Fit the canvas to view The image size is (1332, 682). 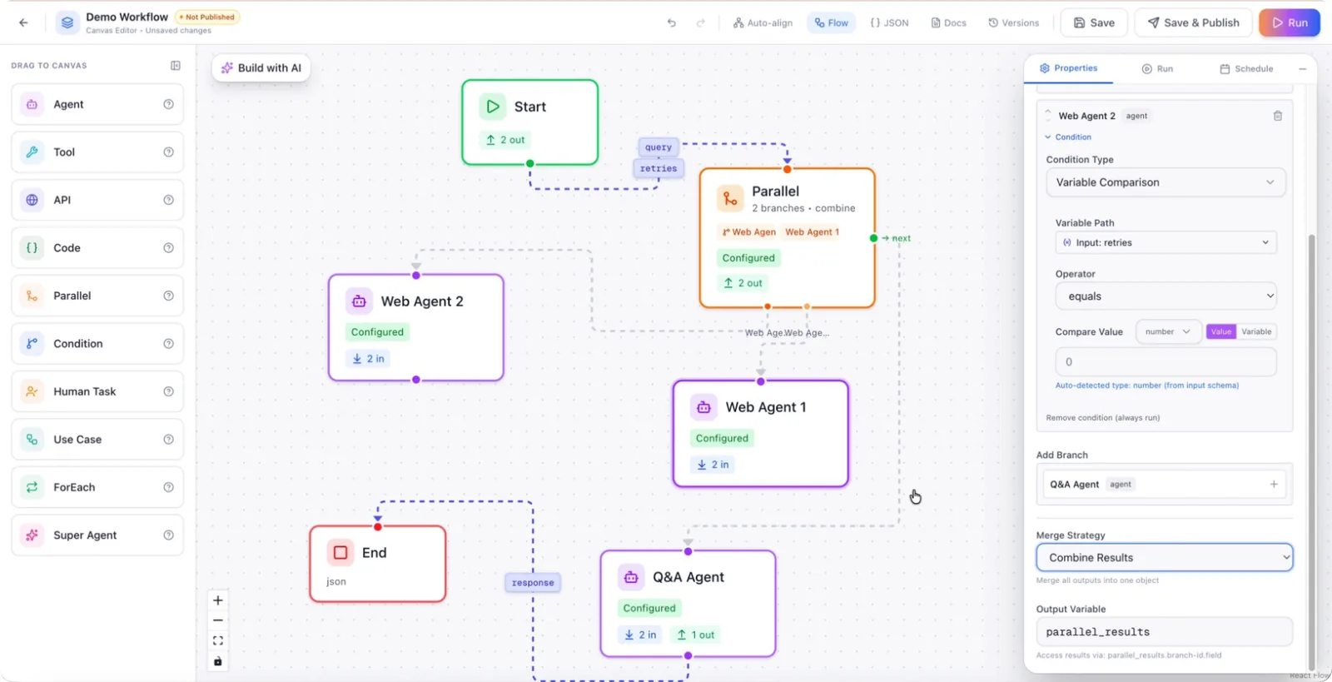pyautogui.click(x=218, y=640)
